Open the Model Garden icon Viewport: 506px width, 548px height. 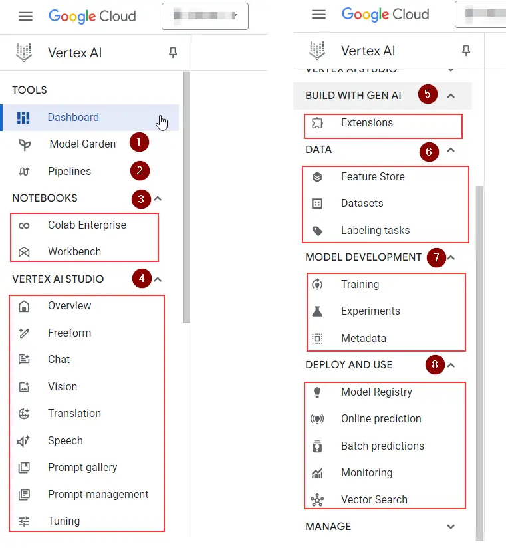point(25,144)
